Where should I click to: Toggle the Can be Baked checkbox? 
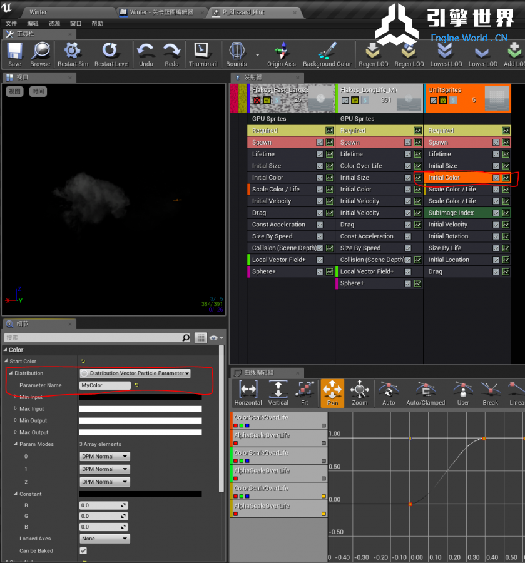83,550
